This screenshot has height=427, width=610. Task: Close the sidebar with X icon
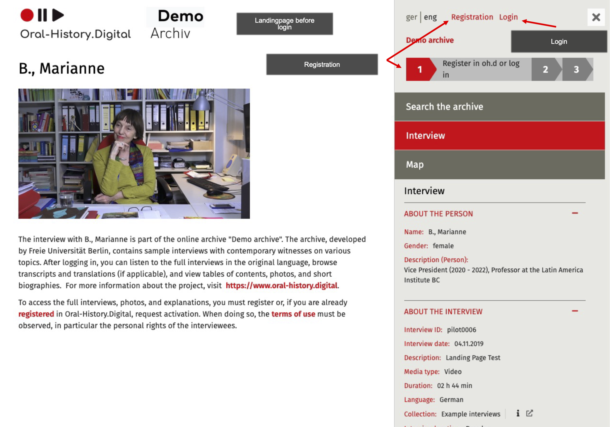[596, 17]
